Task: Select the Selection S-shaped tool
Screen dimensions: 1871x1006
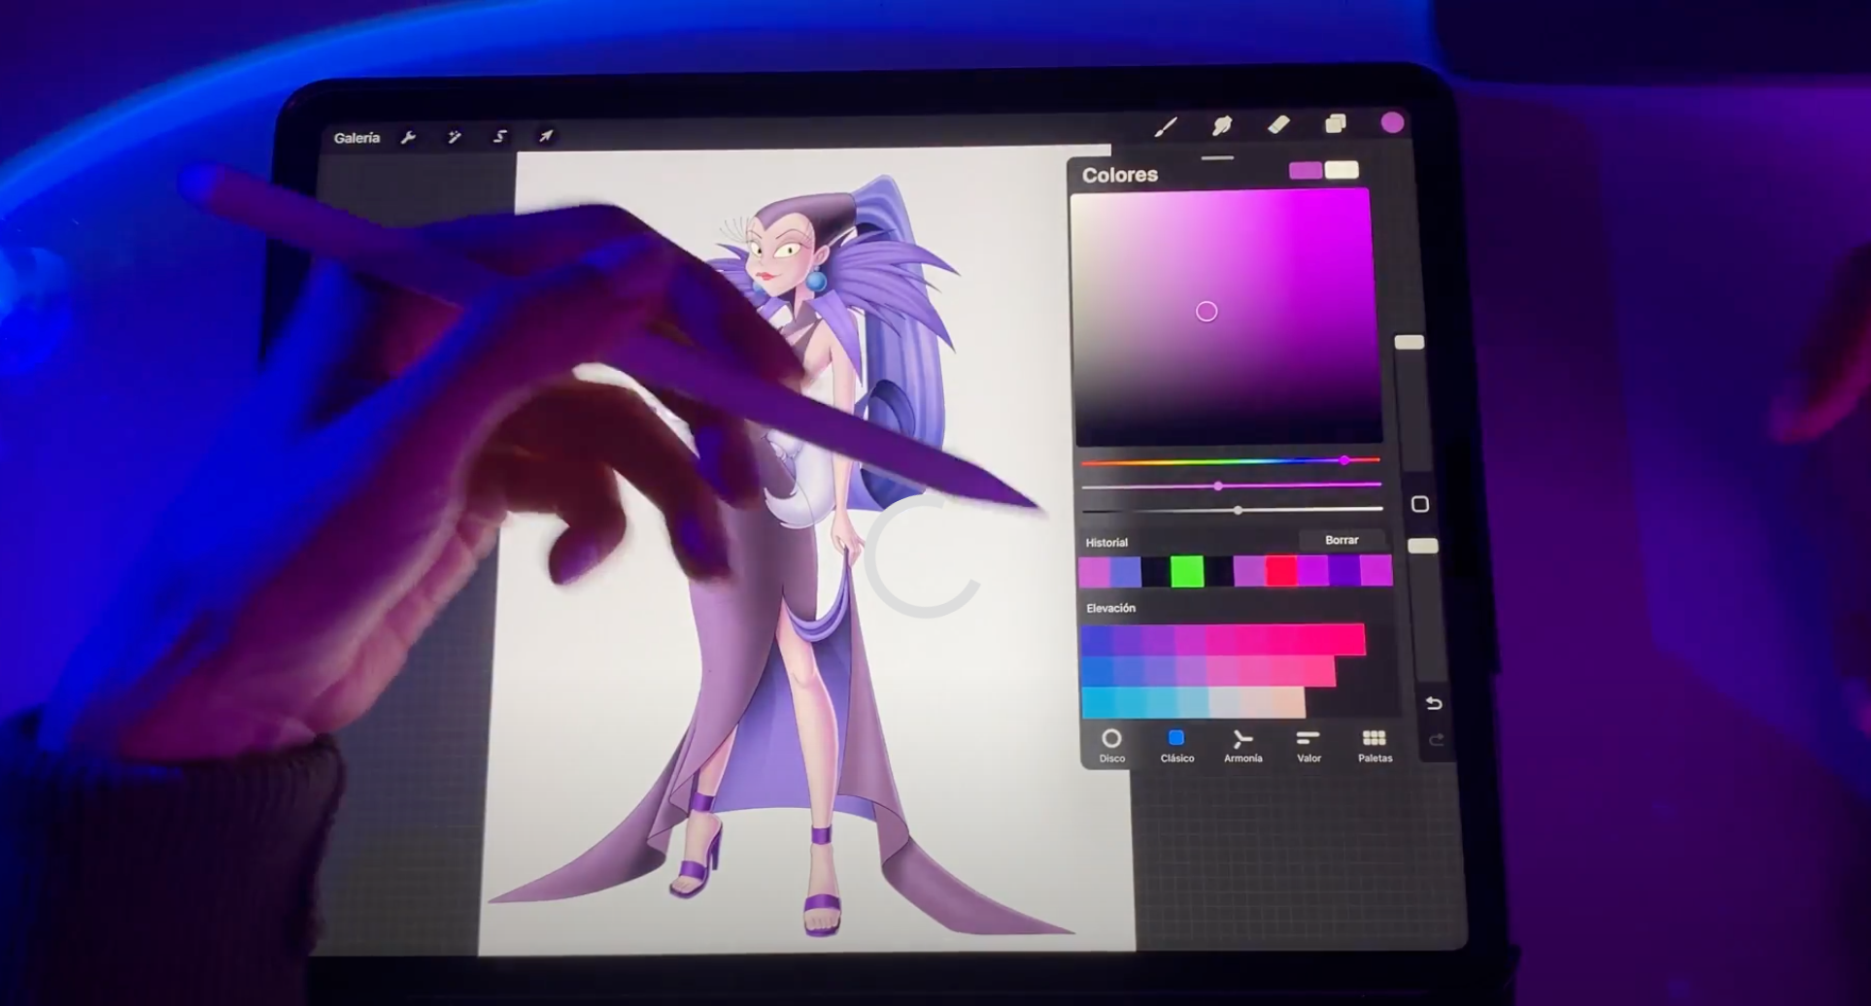Action: 499,137
